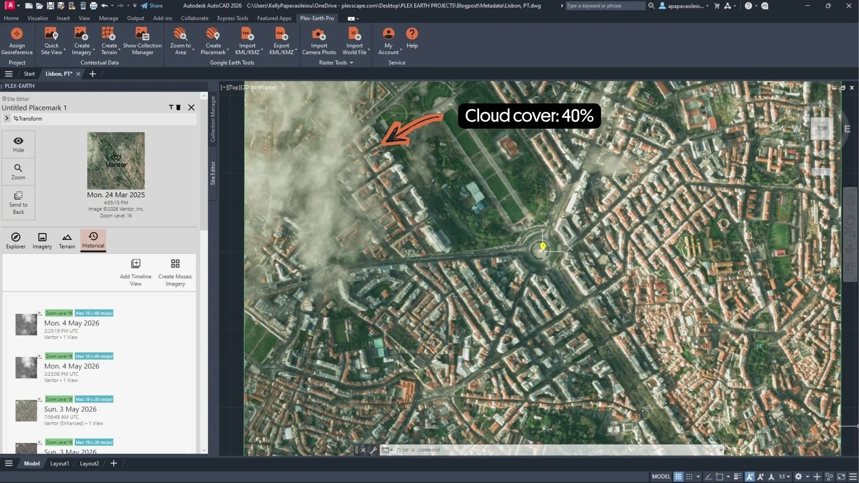Click the Assign Georeference icon
Image resolution: width=859 pixels, height=483 pixels.
pos(17,34)
